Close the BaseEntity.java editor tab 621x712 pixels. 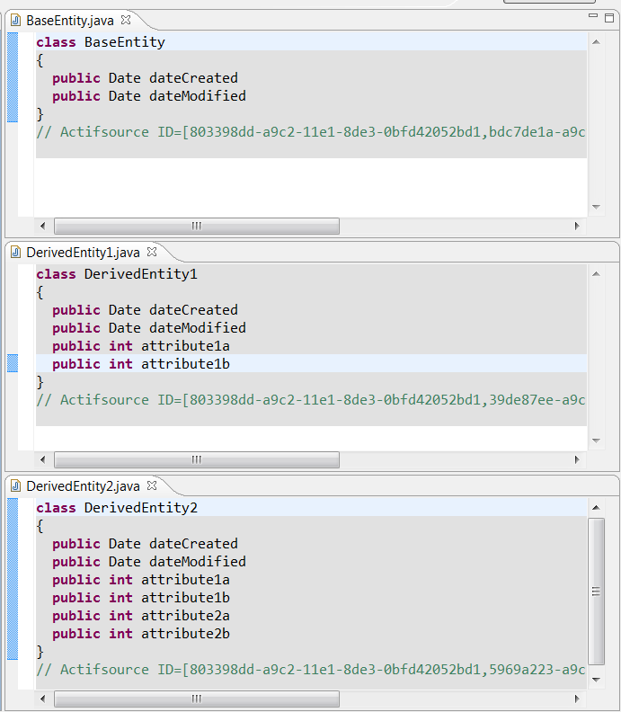(x=126, y=20)
